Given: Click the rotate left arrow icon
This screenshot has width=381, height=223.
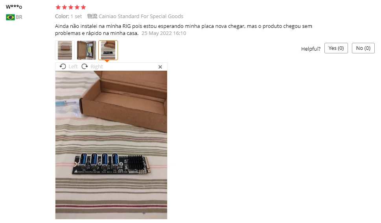Looking at the screenshot, I should pos(63,66).
